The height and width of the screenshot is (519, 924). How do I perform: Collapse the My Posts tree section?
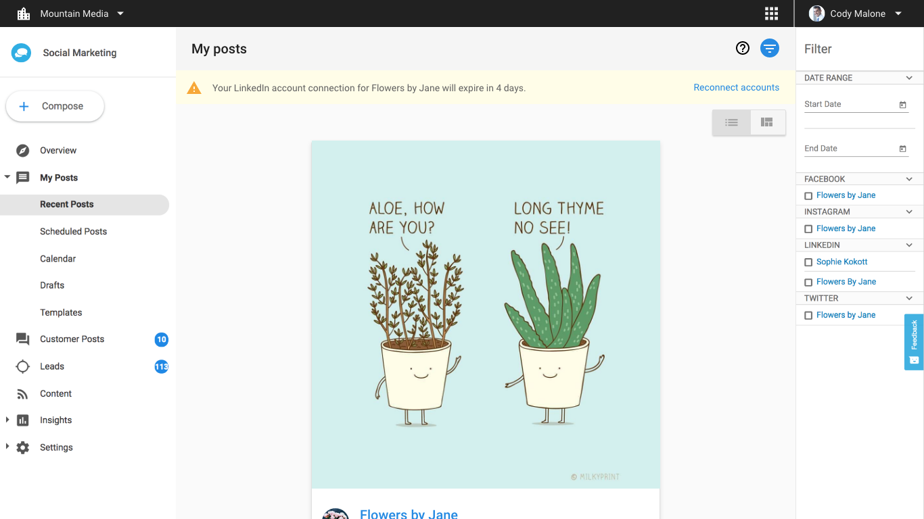[7, 177]
